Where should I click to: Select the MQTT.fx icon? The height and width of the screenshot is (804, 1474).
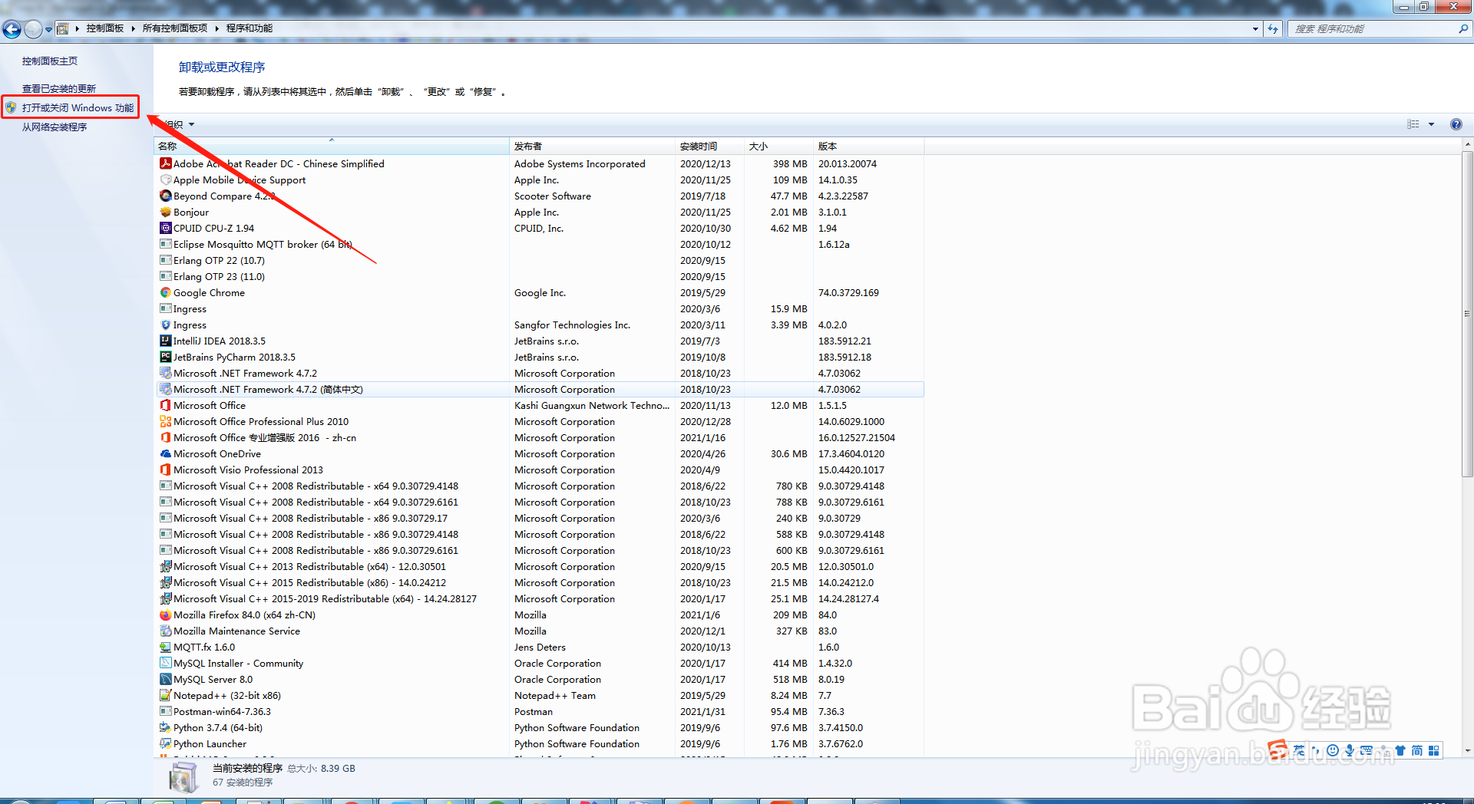[165, 647]
